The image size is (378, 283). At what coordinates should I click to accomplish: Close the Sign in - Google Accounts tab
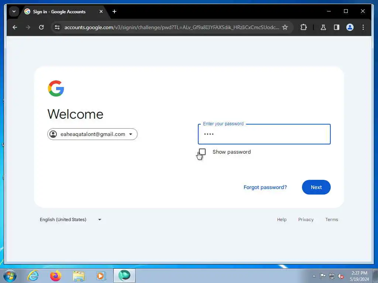pyautogui.click(x=101, y=11)
